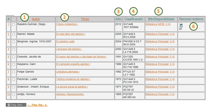Viewport: 212px width, 110px height.
Task: Tick the checkbox for Aridjis, Homero
Action: click(13, 95)
